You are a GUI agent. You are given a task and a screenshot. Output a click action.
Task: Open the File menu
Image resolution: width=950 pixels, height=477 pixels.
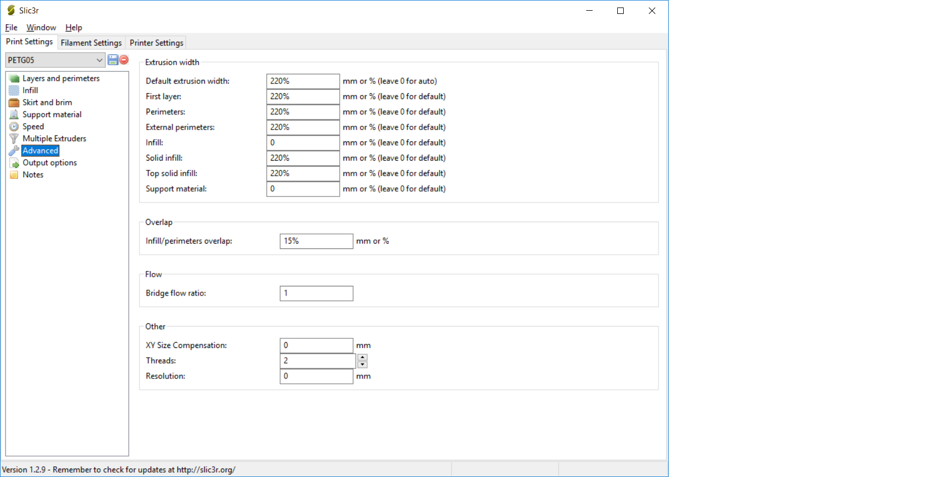pos(11,27)
